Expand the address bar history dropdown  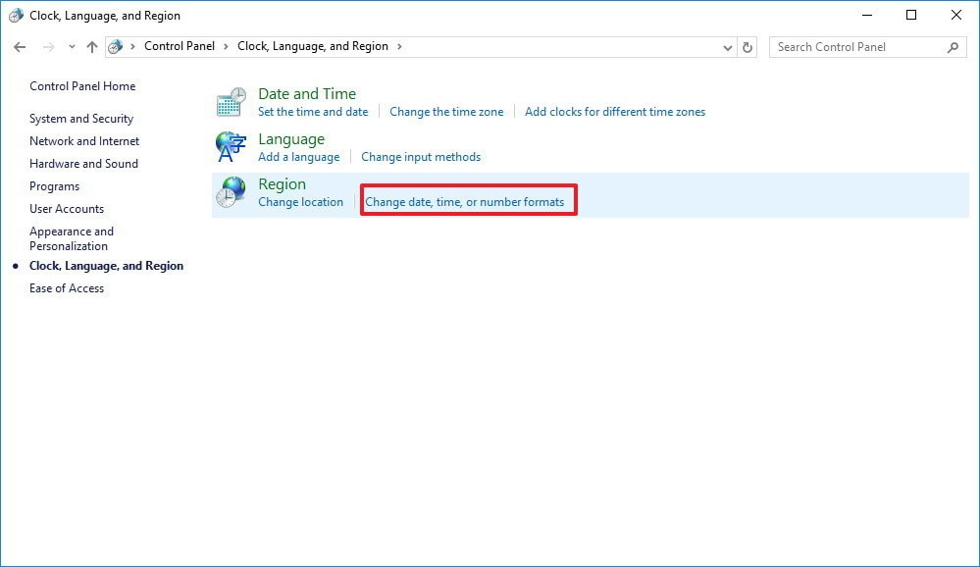tap(728, 47)
